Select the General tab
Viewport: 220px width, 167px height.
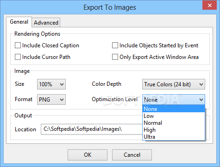19,22
